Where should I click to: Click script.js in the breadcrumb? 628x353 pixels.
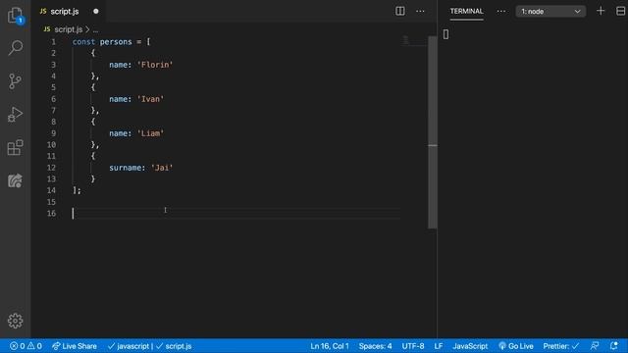(68, 29)
